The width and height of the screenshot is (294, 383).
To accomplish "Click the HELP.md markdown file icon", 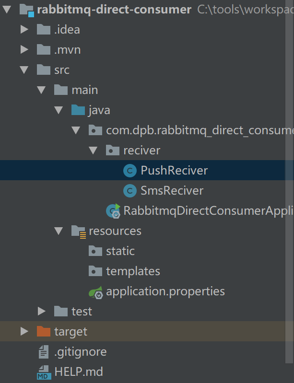I will [44, 372].
